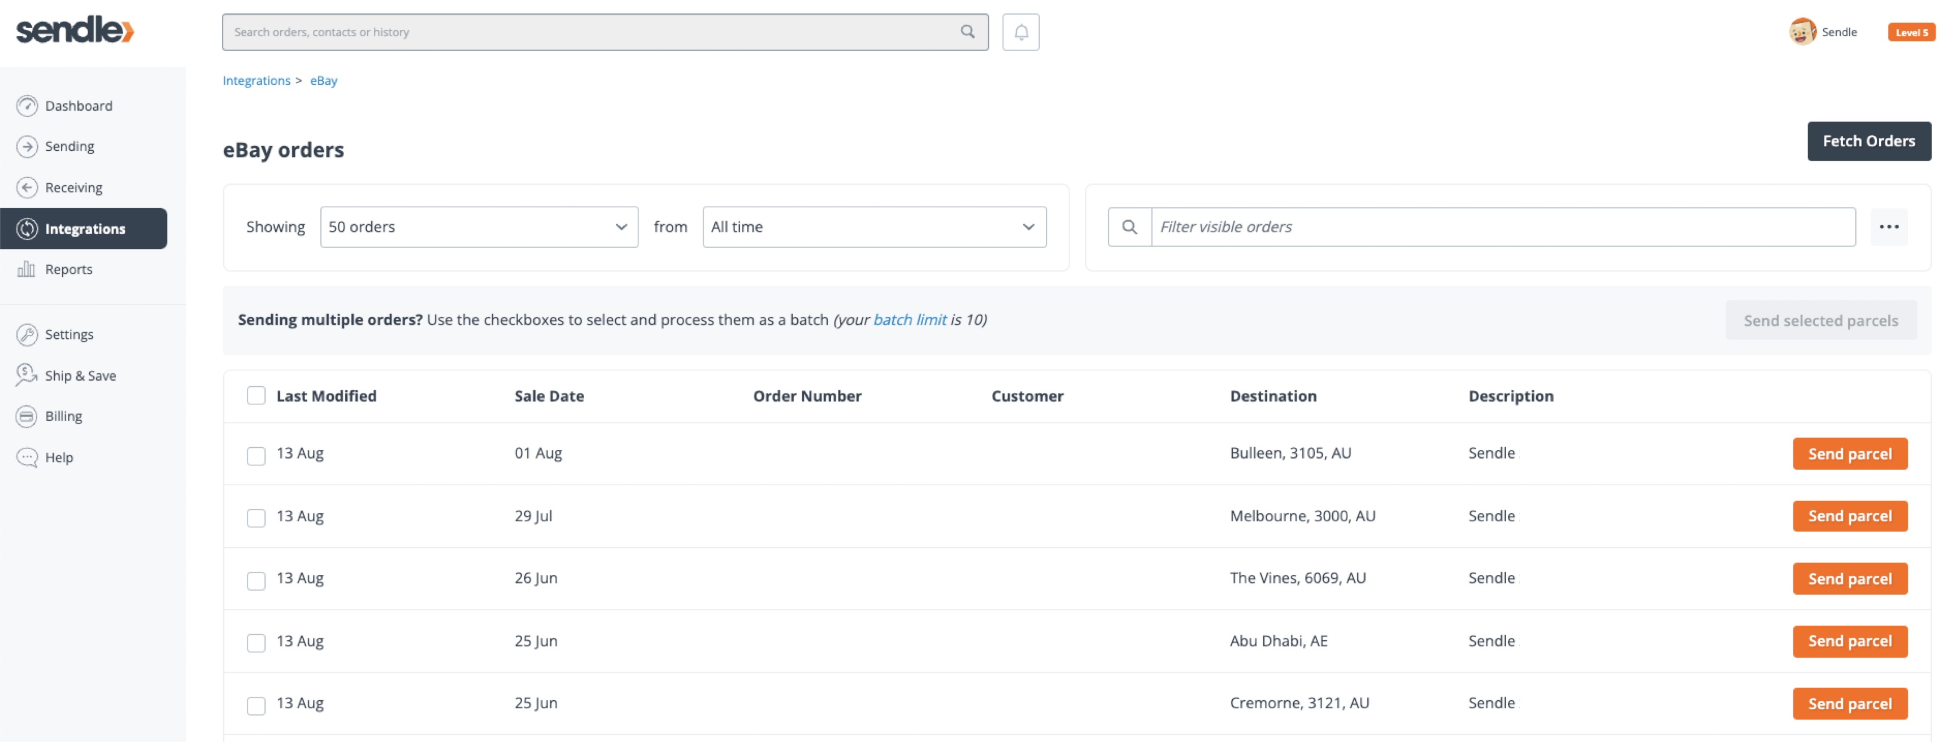Click the Customer column header
Screen dimensions: 1939x742
tap(1027, 396)
